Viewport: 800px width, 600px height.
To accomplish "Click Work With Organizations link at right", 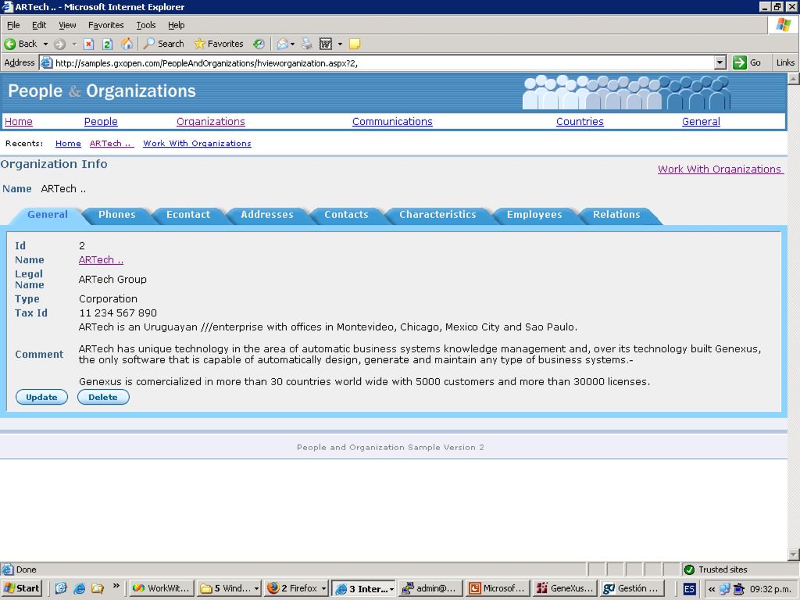I will 720,170.
